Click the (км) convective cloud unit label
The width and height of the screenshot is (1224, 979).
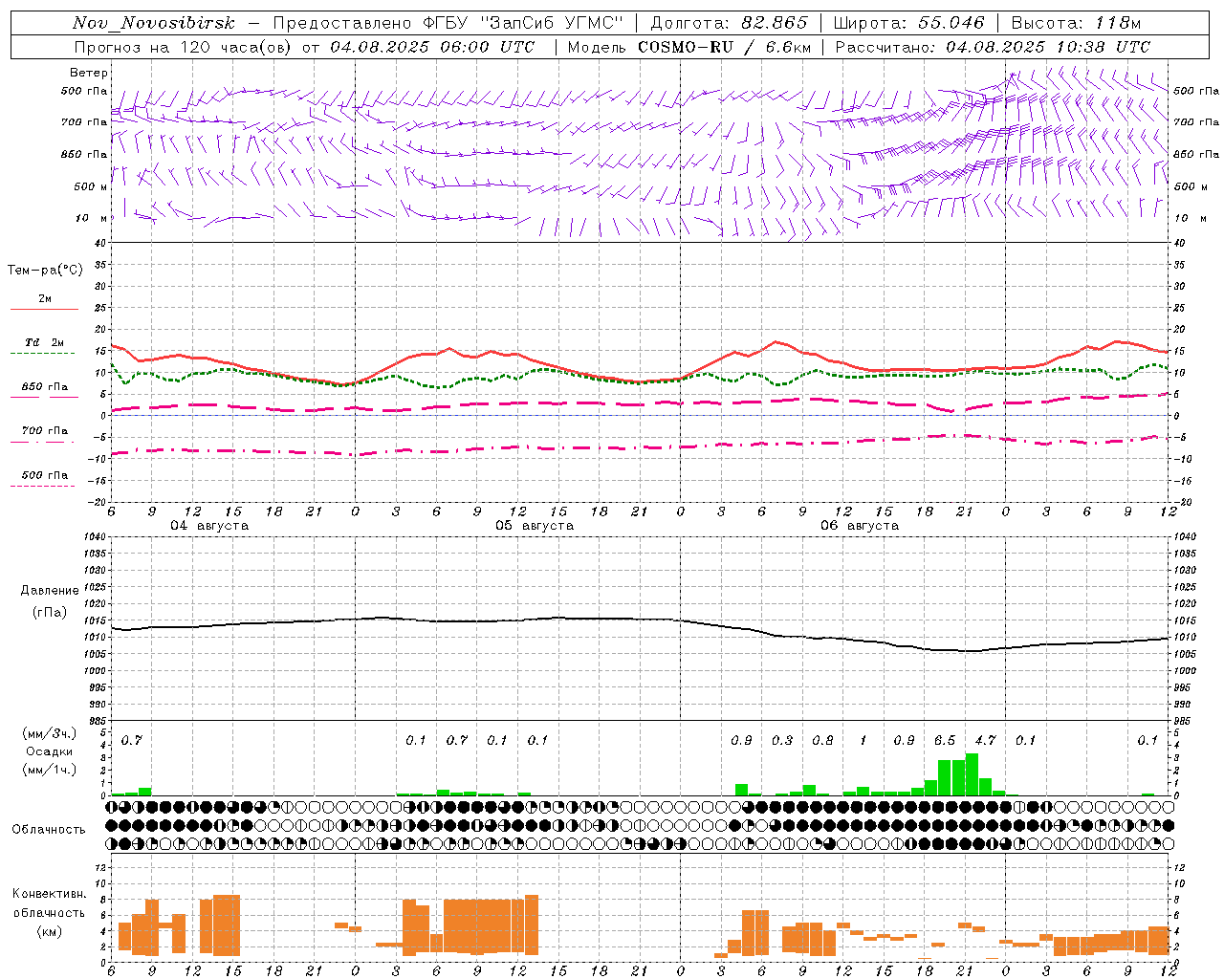(x=49, y=932)
